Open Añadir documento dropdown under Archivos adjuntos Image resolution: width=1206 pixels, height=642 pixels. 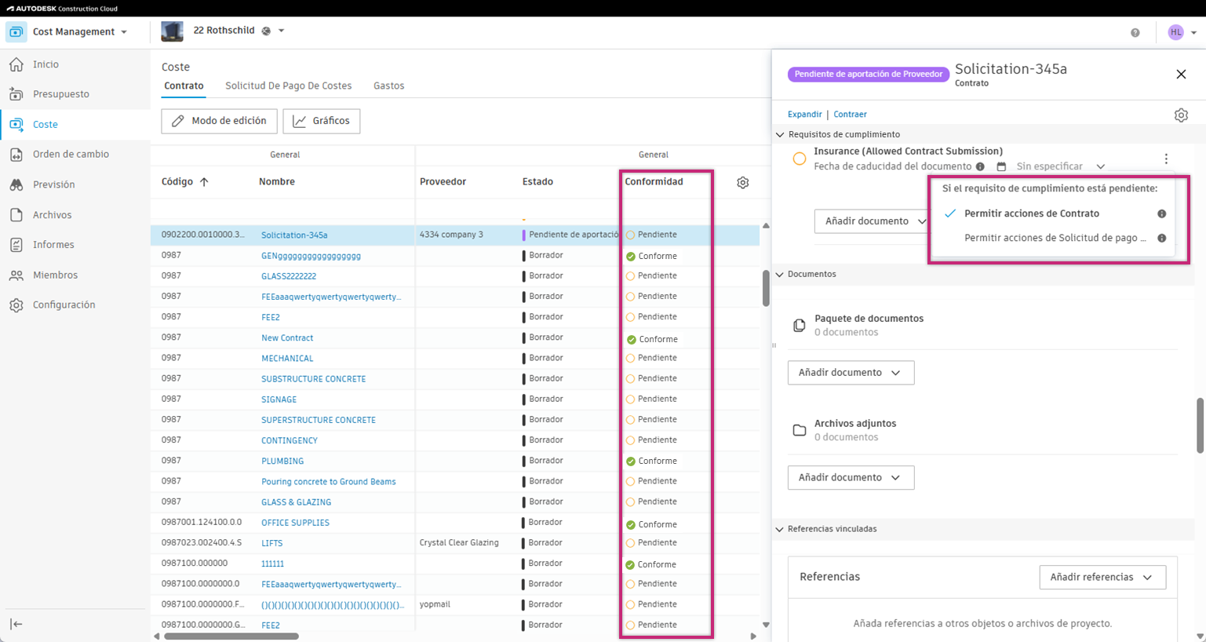click(x=851, y=478)
